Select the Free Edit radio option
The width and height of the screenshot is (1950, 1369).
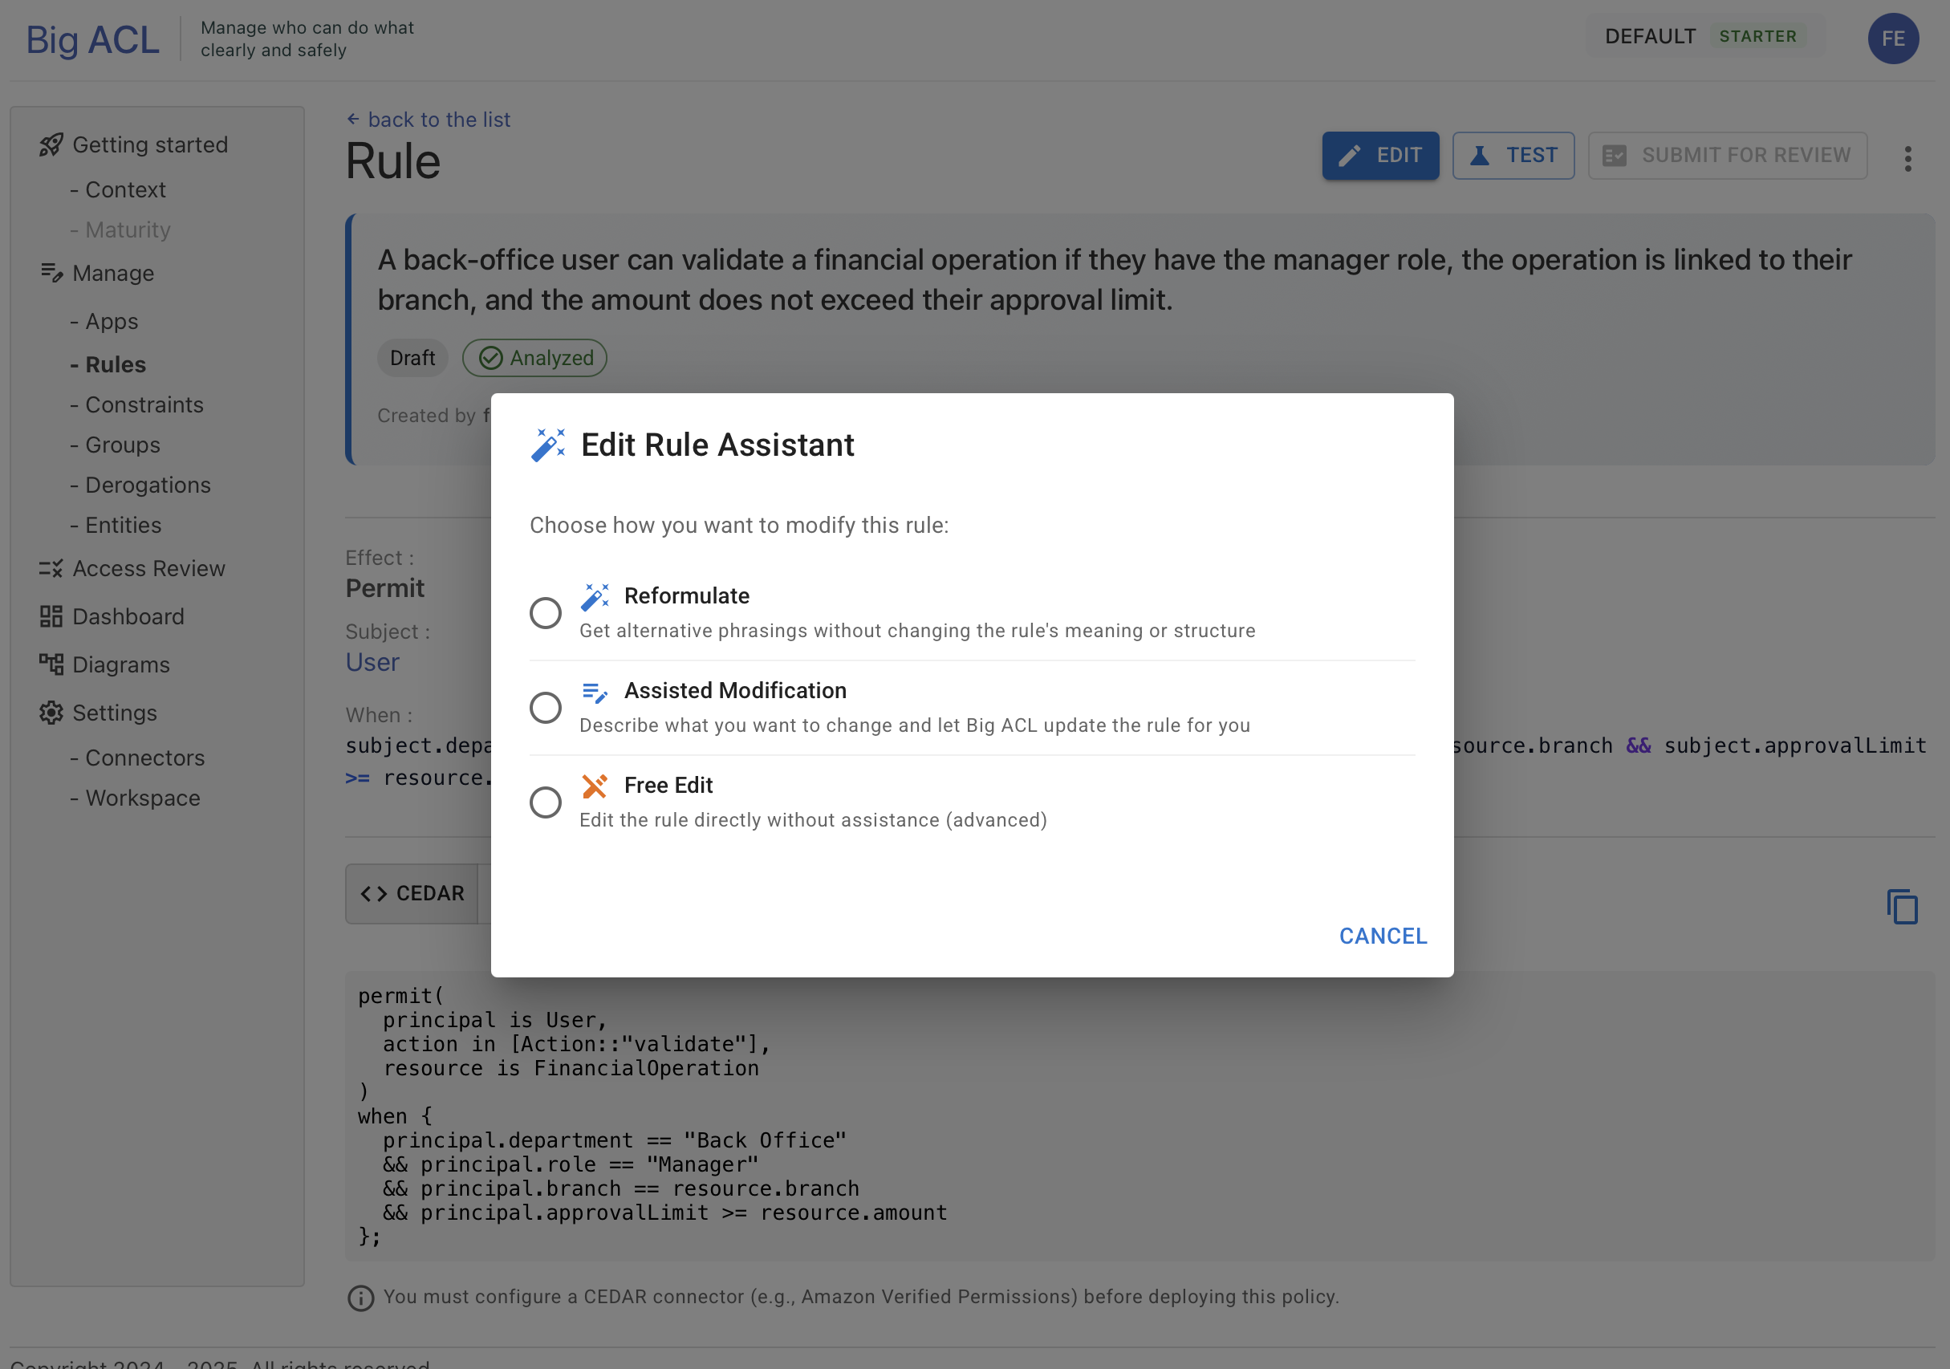pyautogui.click(x=545, y=802)
